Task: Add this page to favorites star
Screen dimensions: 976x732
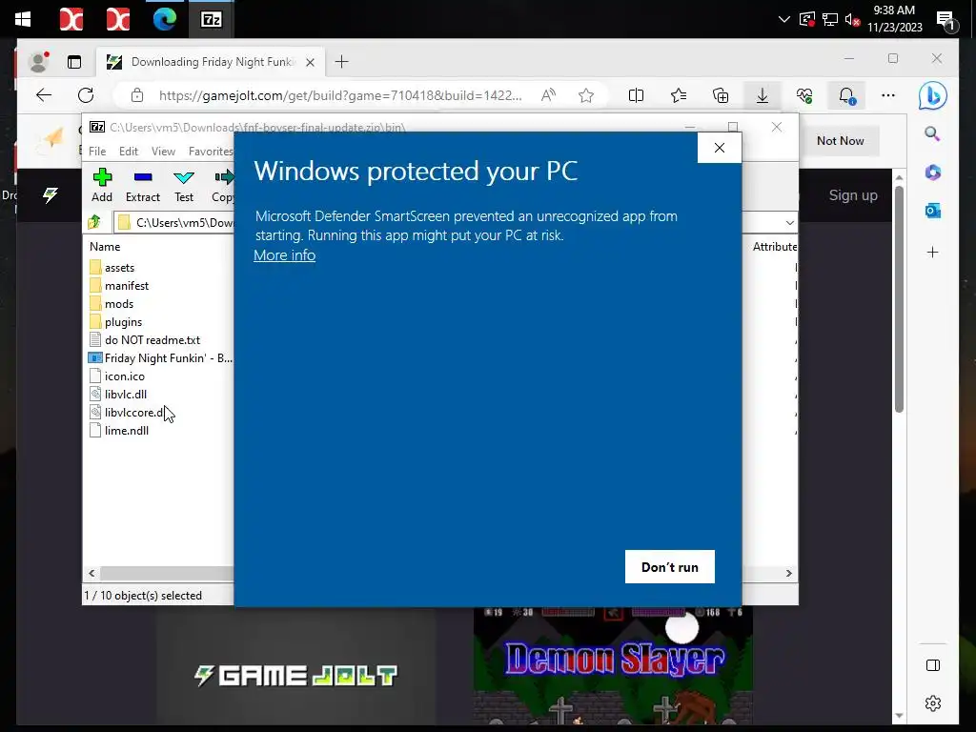Action: coord(586,95)
